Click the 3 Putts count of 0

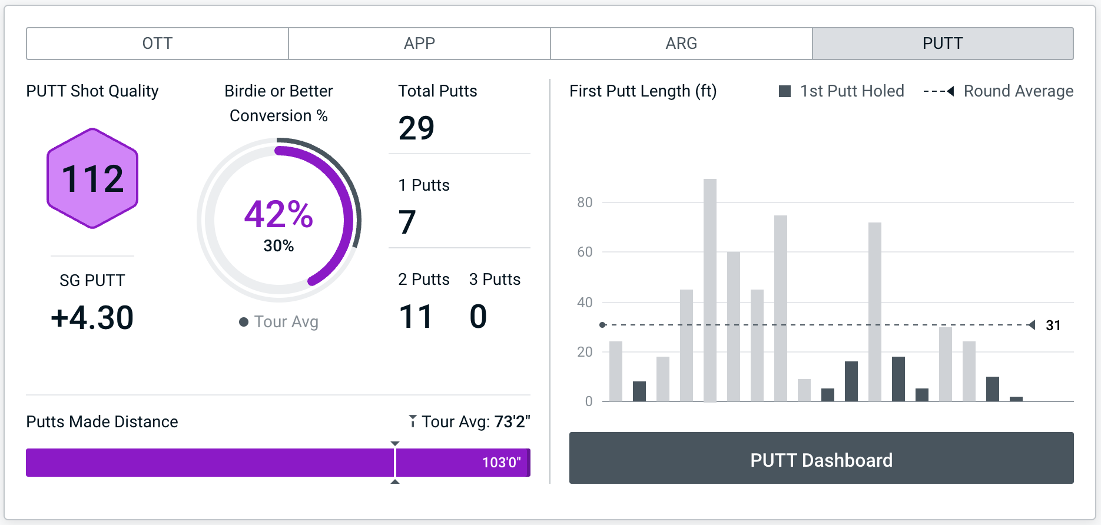point(478,317)
